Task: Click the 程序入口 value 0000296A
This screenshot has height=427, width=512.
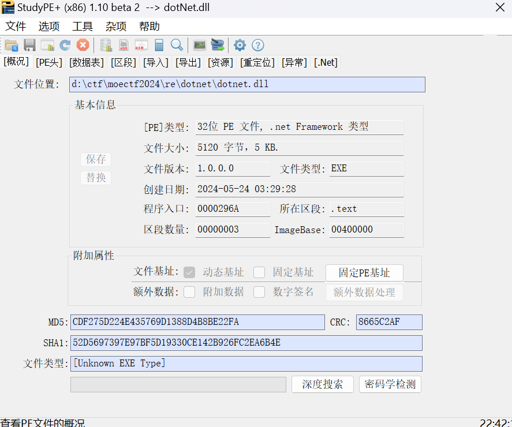Action: click(233, 209)
